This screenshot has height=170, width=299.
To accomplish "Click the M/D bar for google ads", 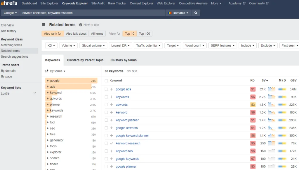I will [x=282, y=89].
